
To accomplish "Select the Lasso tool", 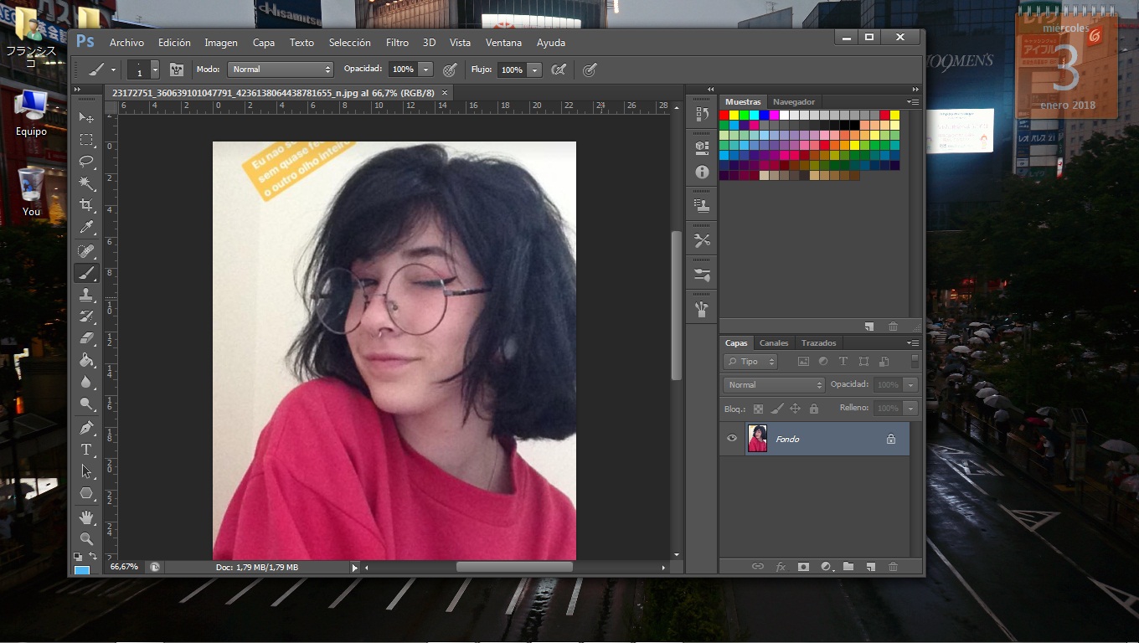I will coord(86,161).
